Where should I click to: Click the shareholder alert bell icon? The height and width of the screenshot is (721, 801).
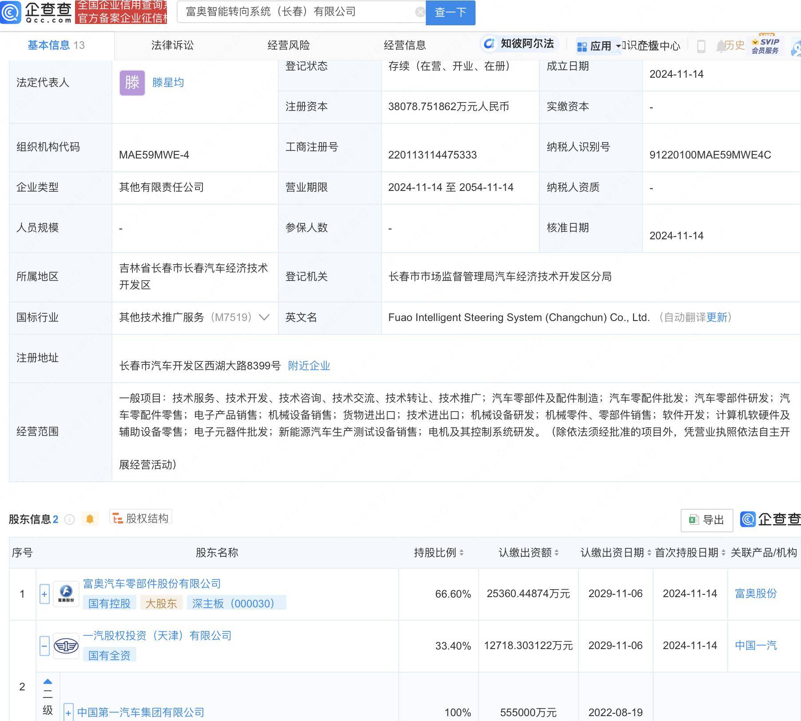click(90, 519)
